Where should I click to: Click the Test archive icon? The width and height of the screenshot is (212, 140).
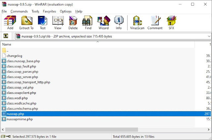coord(43,21)
